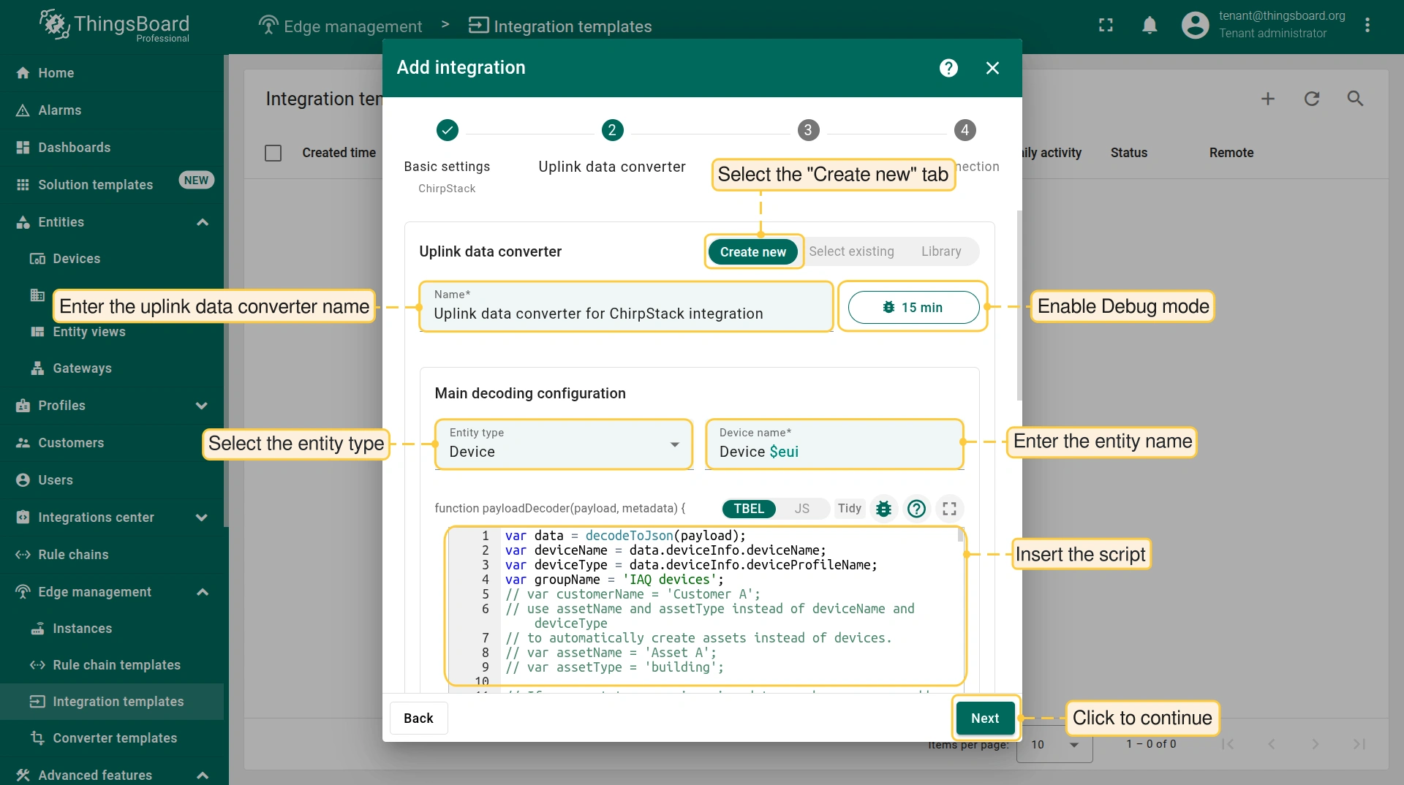
Task: Open the notifications bell
Action: [x=1150, y=26]
